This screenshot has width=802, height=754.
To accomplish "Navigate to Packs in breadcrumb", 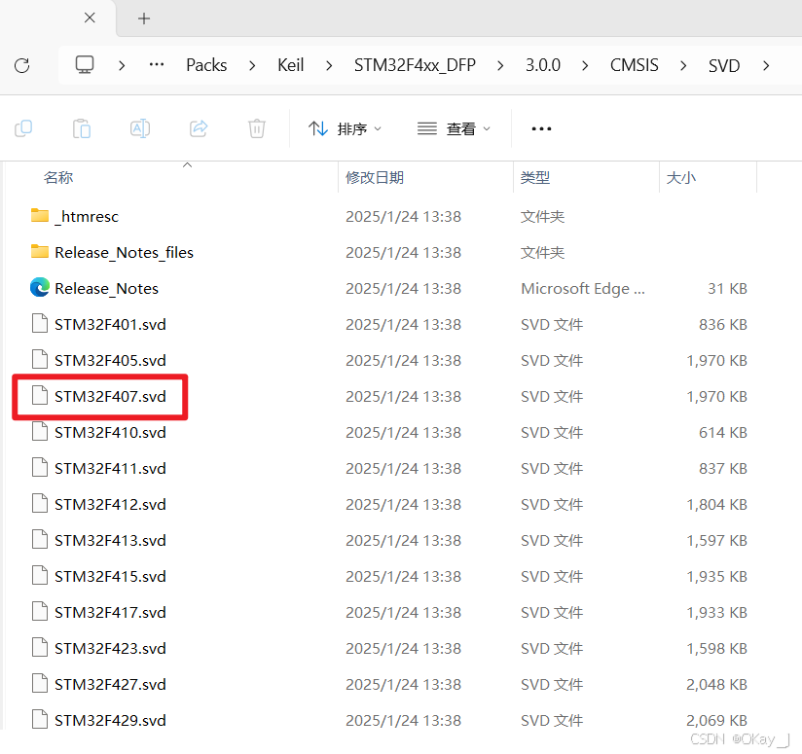I will [206, 65].
